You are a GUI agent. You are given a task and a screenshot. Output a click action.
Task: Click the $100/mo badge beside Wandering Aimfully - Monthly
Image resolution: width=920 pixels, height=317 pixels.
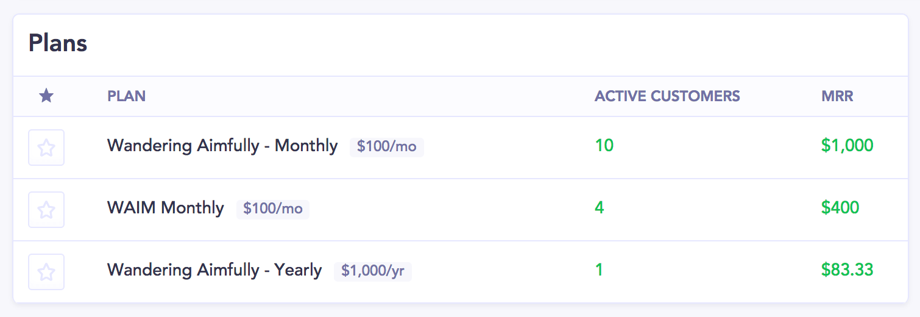[387, 147]
